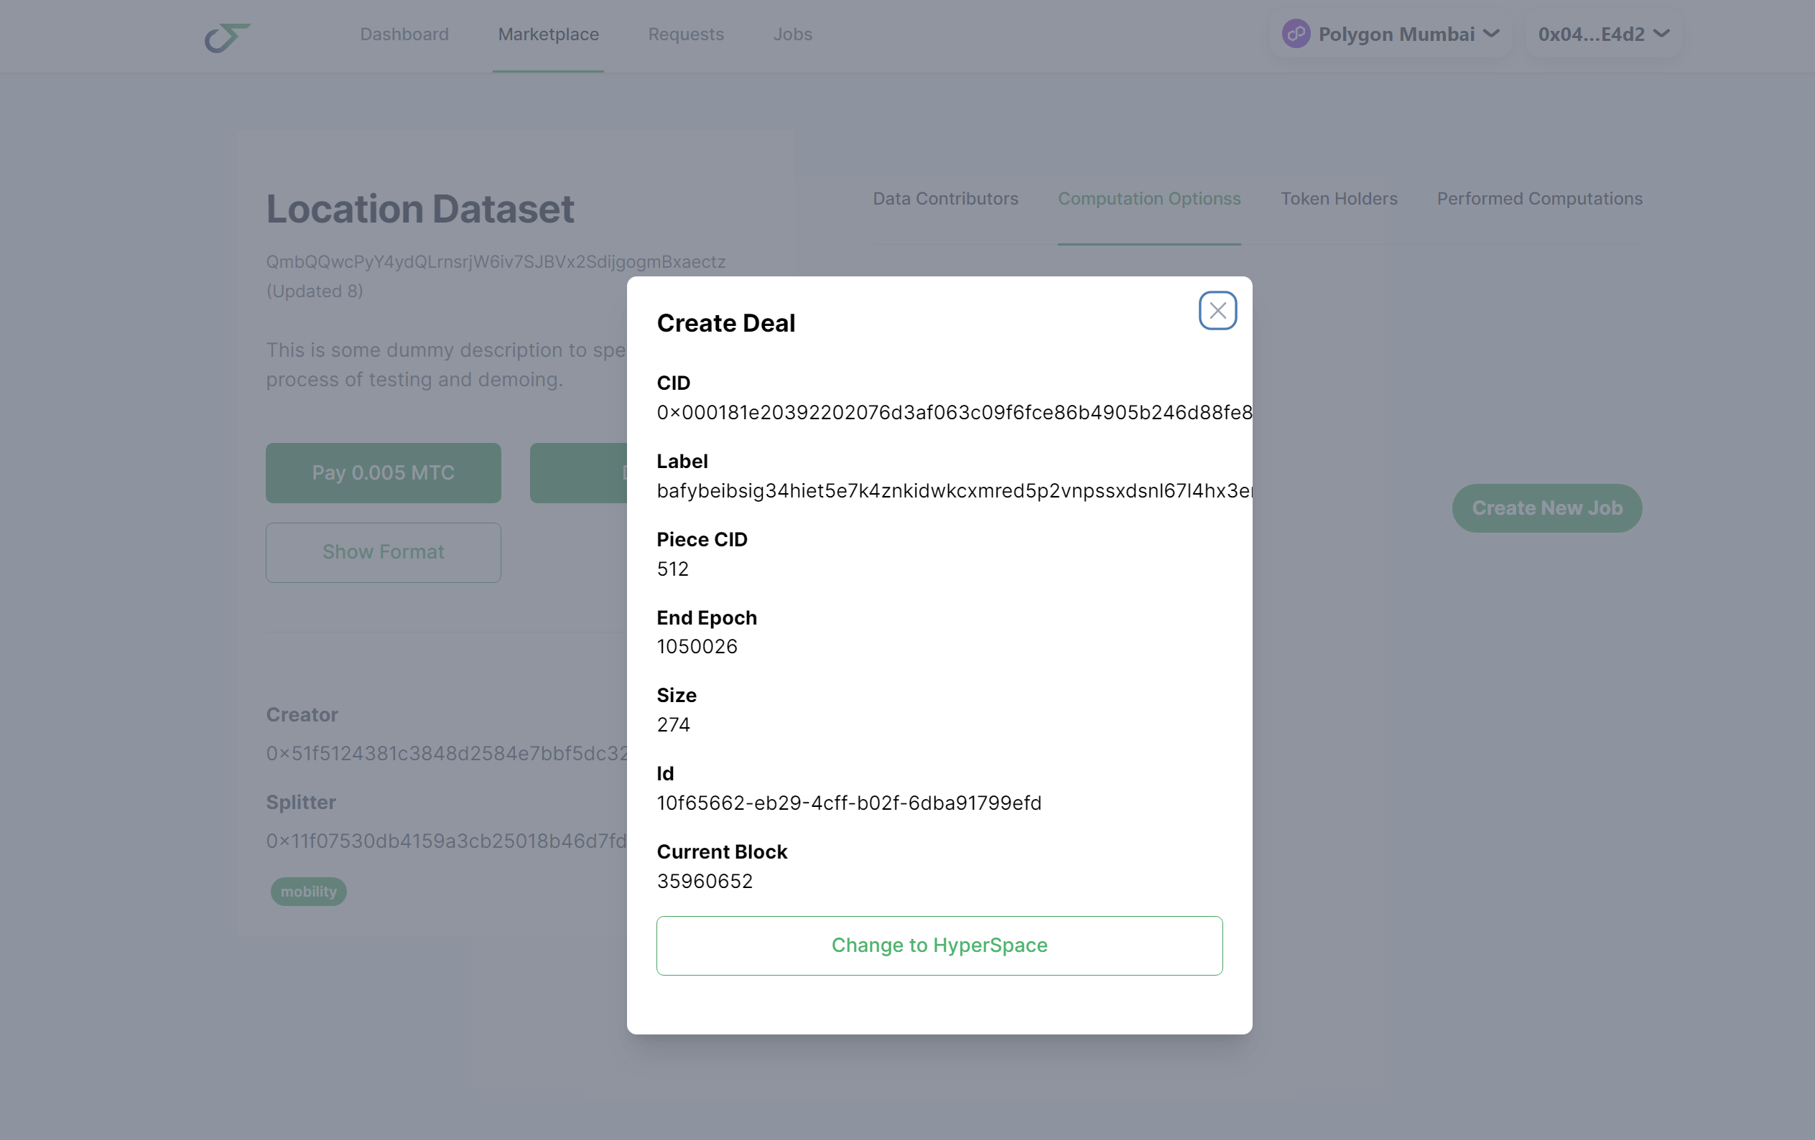Close the Create Deal dialog

click(x=1217, y=310)
